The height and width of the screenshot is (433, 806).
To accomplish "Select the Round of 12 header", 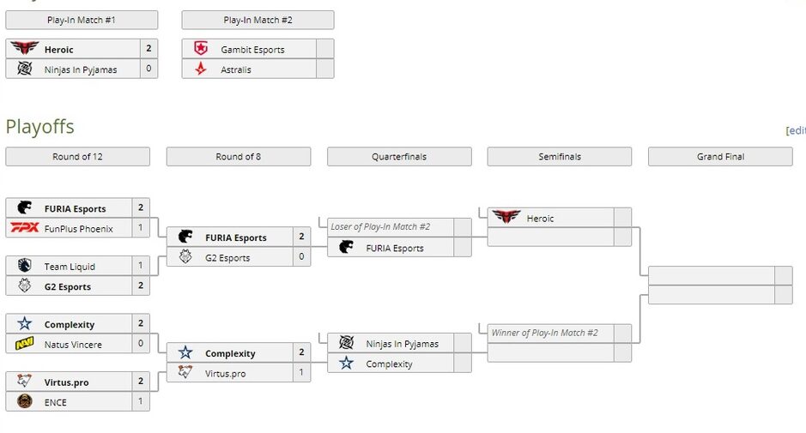I will coord(77,157).
